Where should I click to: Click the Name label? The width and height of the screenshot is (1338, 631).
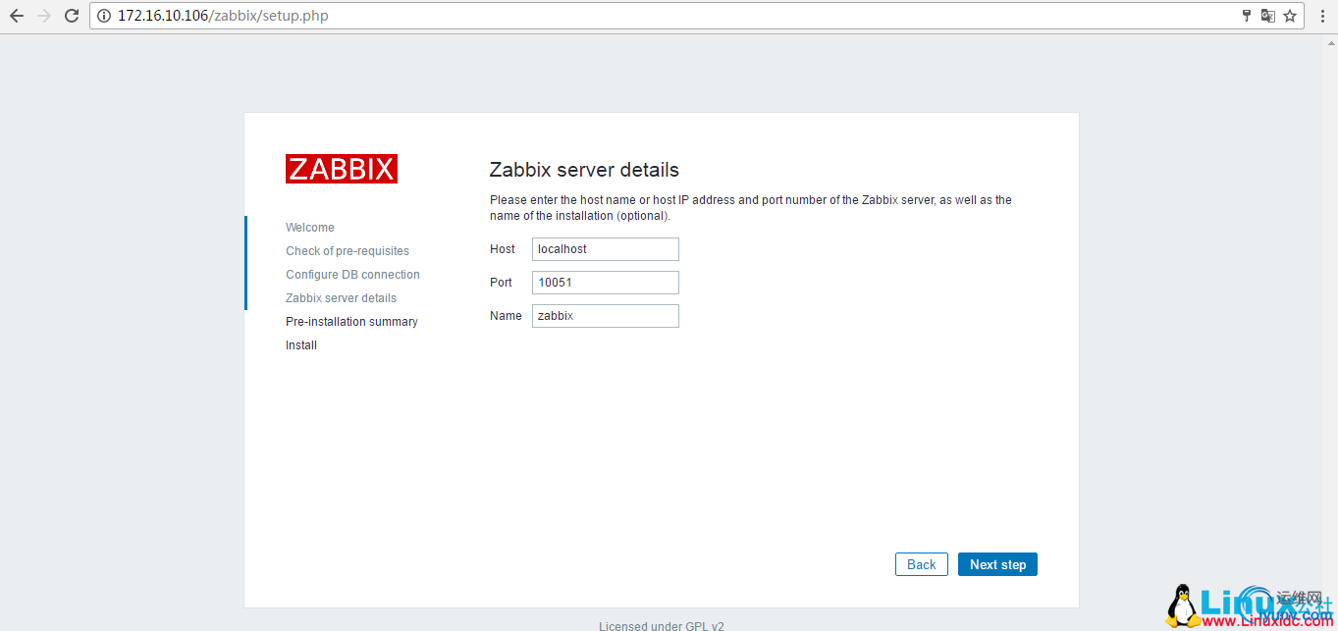[x=506, y=316]
